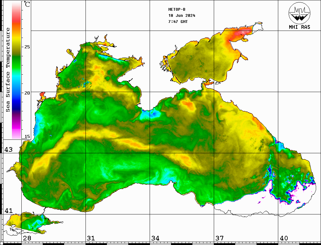Image resolution: width=321 pixels, height=245 pixels.
Task: Click latitude label '43'
Action: click(9, 150)
